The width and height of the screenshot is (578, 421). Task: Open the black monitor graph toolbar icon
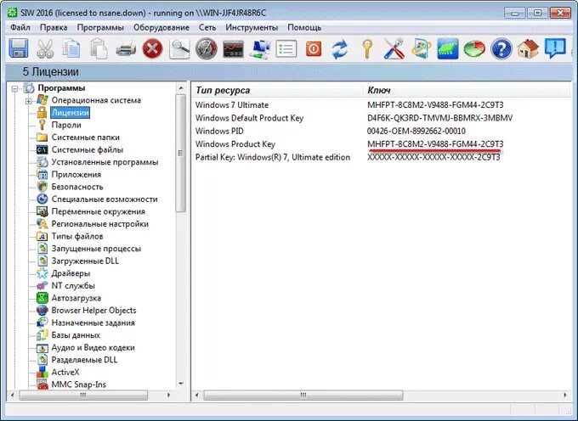pyautogui.click(x=233, y=48)
